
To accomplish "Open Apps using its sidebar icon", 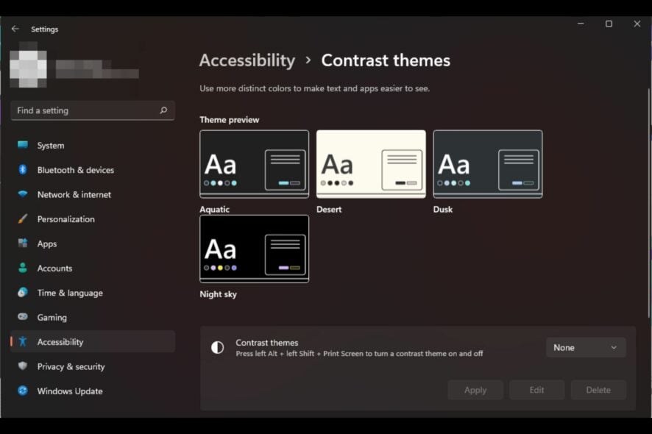I will (x=23, y=243).
